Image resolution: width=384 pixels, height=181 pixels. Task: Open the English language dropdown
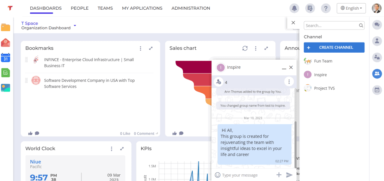[351, 8]
